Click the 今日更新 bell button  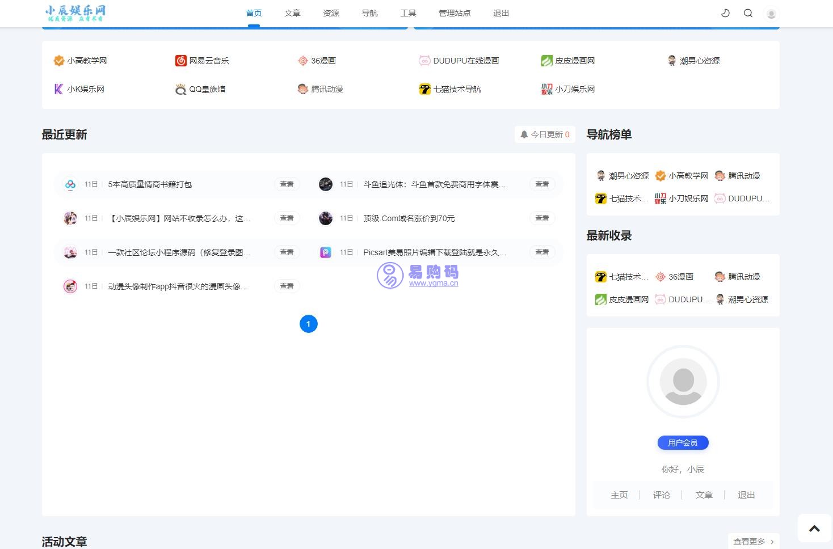545,134
